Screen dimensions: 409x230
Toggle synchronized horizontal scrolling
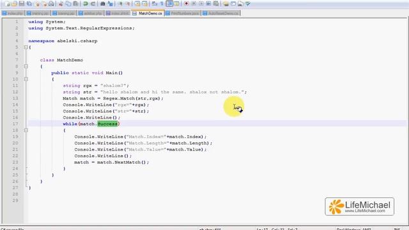tap(145, 4)
